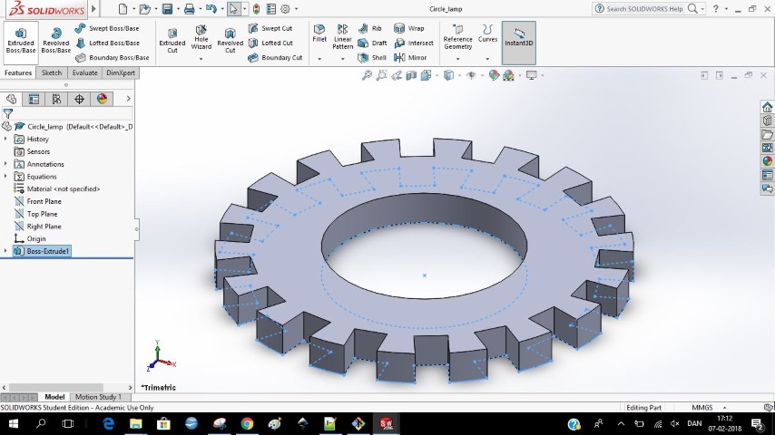Click the Intersect tool
Image resolution: width=775 pixels, height=435 pixels.
(414, 43)
